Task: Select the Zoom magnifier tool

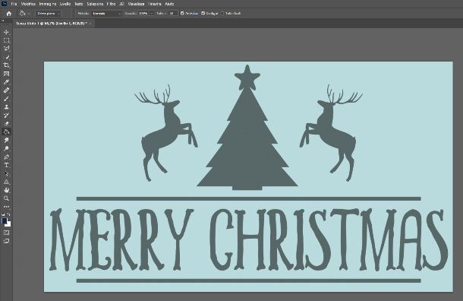Action: (x=7, y=198)
